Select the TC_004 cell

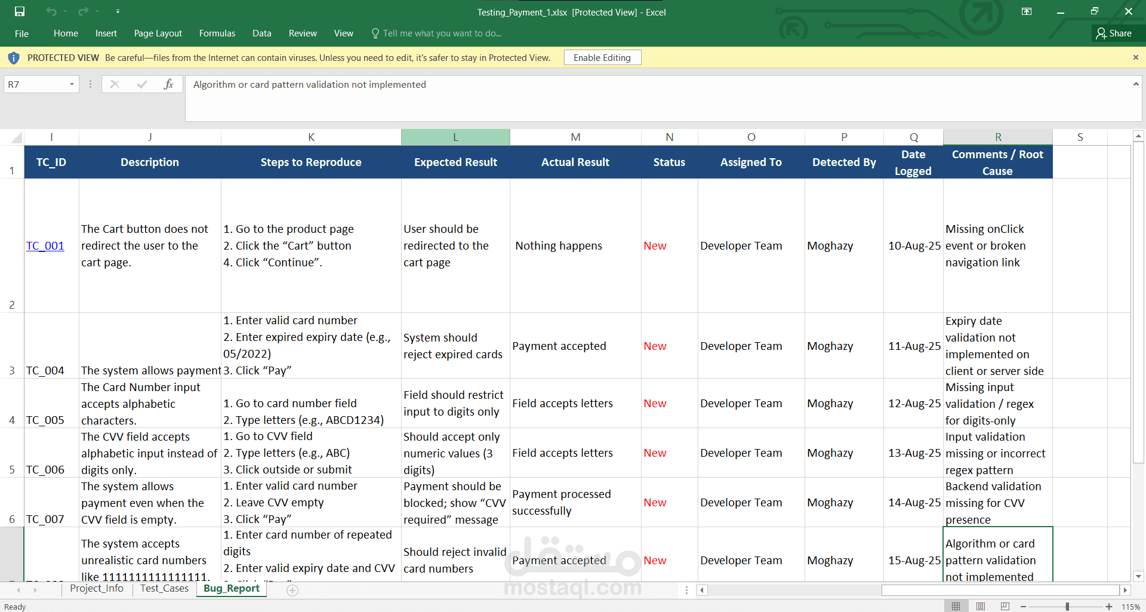[x=51, y=346]
